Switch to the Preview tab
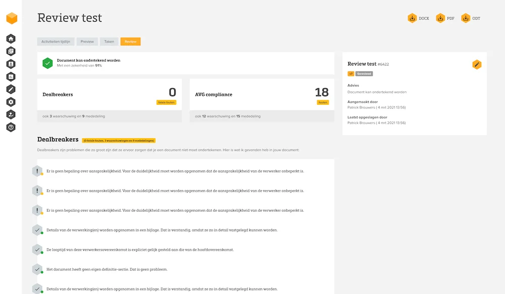 pyautogui.click(x=87, y=41)
